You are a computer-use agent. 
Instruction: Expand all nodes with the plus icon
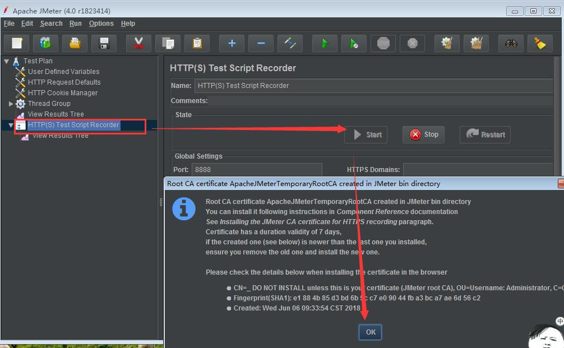click(x=232, y=44)
